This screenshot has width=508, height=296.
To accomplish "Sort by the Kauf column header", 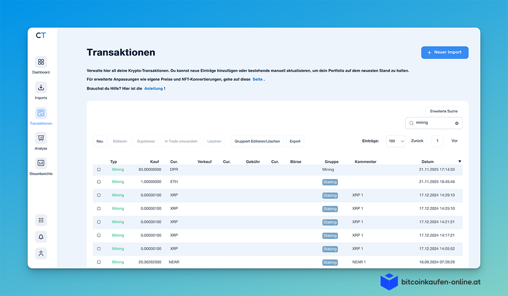I will tap(155, 162).
